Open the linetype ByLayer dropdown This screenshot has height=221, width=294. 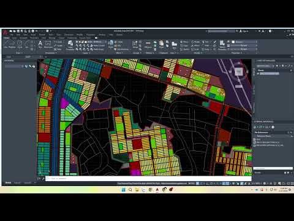(x=243, y=49)
